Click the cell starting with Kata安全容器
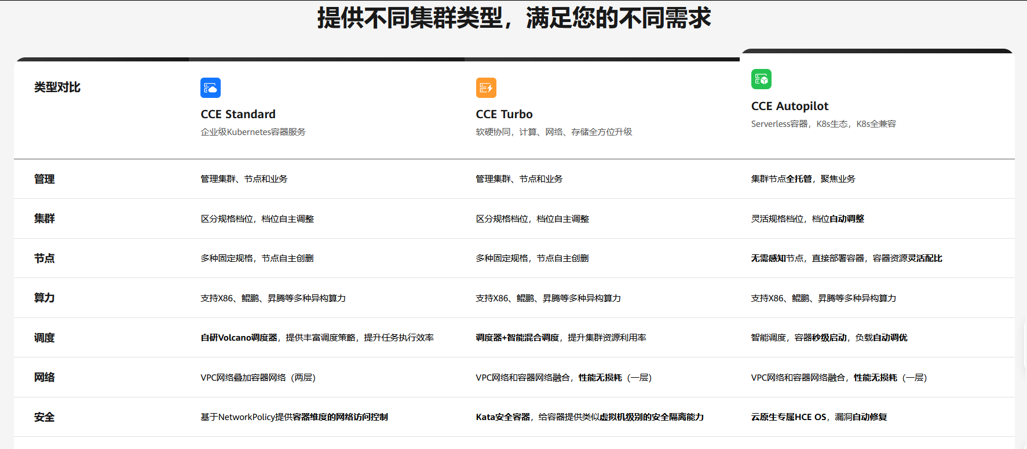Screen dimensions: 1027x449 point(590,417)
